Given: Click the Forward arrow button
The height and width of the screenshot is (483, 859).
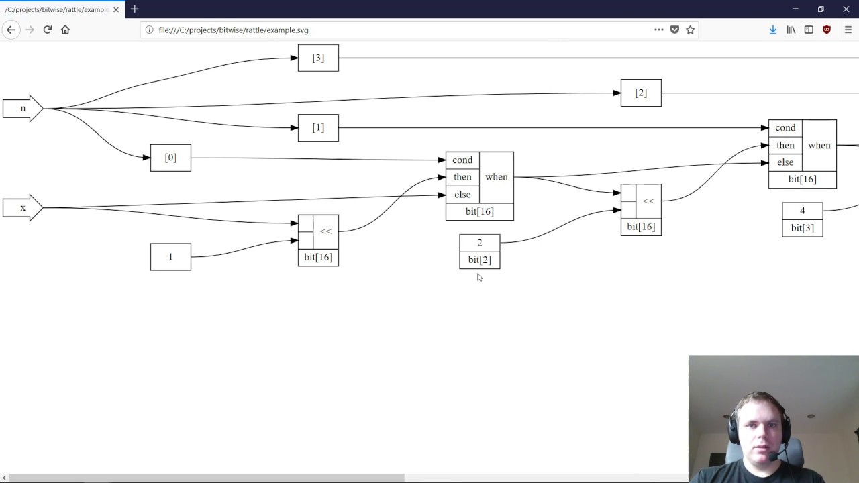Looking at the screenshot, I should click(x=29, y=30).
